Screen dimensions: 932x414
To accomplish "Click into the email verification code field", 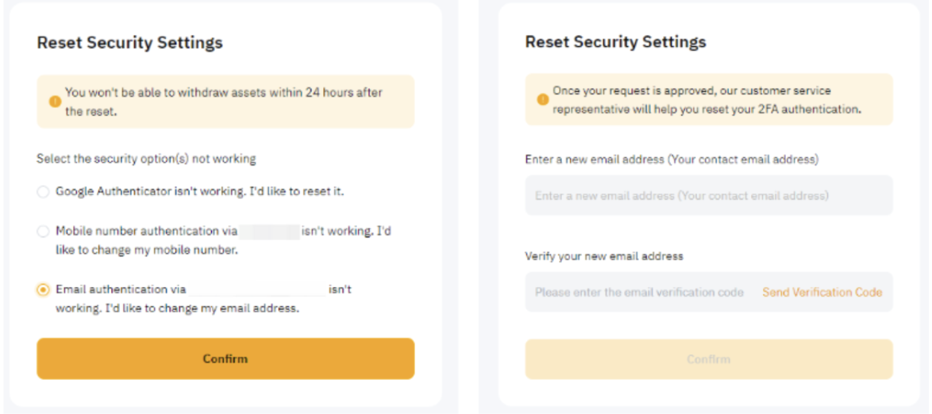I will click(x=639, y=292).
